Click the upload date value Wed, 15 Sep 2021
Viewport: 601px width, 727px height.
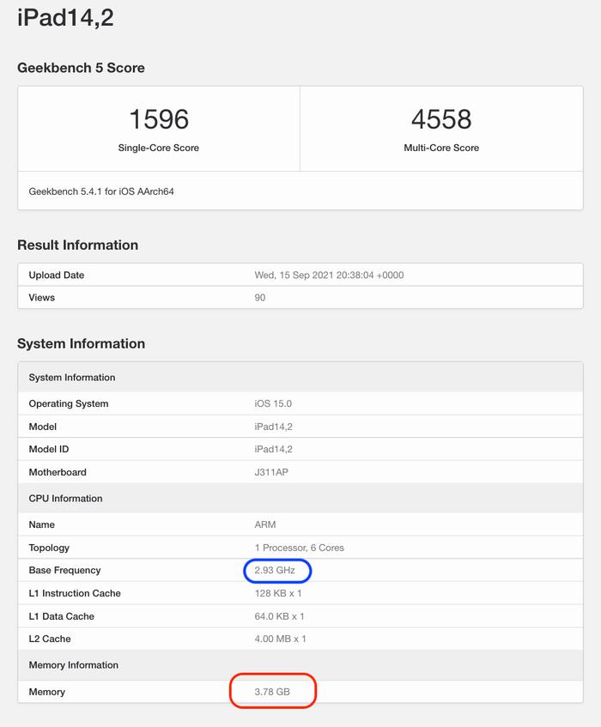pyautogui.click(x=329, y=275)
